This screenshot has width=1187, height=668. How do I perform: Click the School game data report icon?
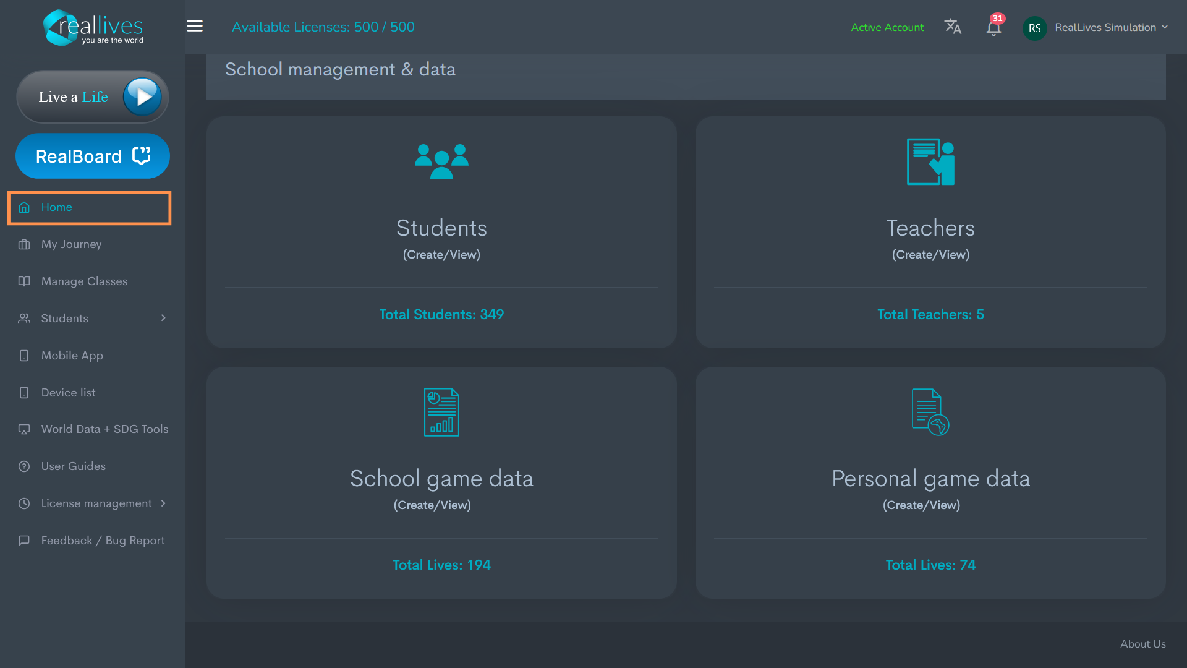(x=441, y=412)
